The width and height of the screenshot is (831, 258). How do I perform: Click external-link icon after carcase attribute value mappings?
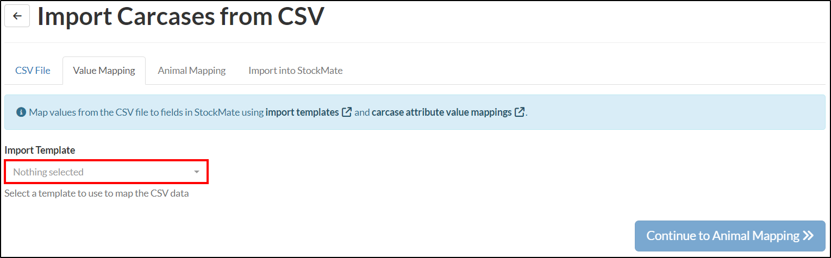(520, 112)
